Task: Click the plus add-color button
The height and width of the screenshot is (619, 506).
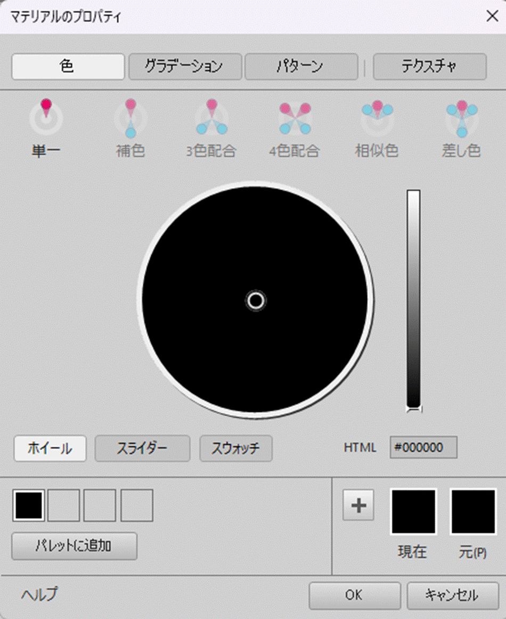Action: point(358,505)
